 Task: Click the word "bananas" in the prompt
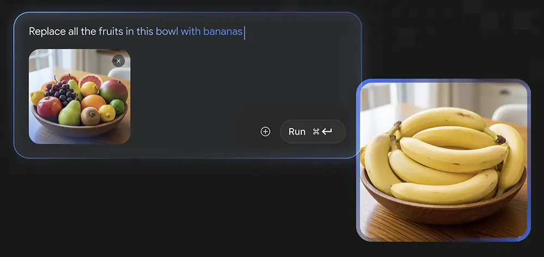coord(222,32)
